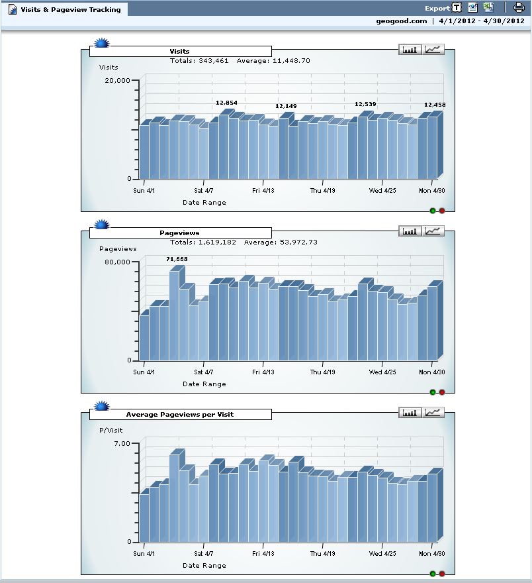532x583 pixels.
Task: Click the Visits & Pageview Tracking tab
Action: click(x=64, y=9)
